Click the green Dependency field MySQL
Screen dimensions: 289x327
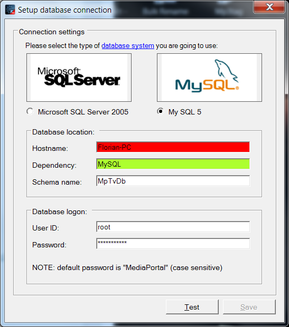(x=173, y=164)
